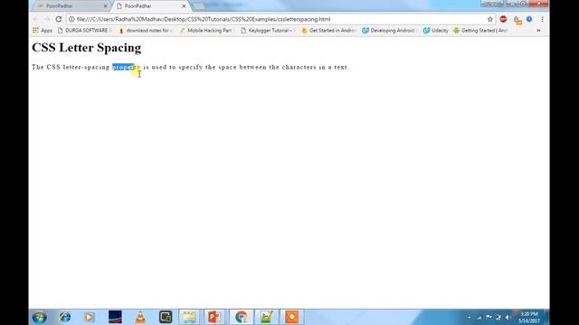Open the red adblock extension icon
The height and width of the screenshot is (325, 579).
(503, 19)
